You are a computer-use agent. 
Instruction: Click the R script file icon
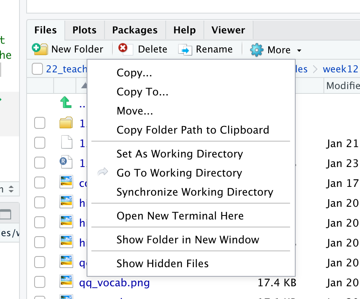tap(66, 162)
